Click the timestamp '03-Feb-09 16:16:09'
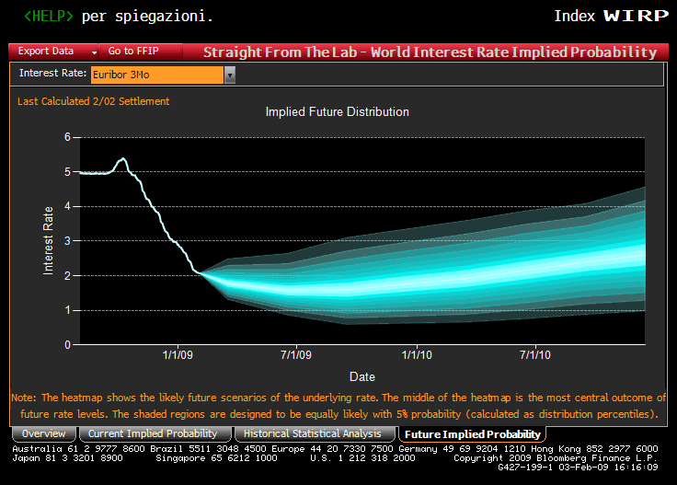The height and width of the screenshot is (485, 677). click(608, 468)
